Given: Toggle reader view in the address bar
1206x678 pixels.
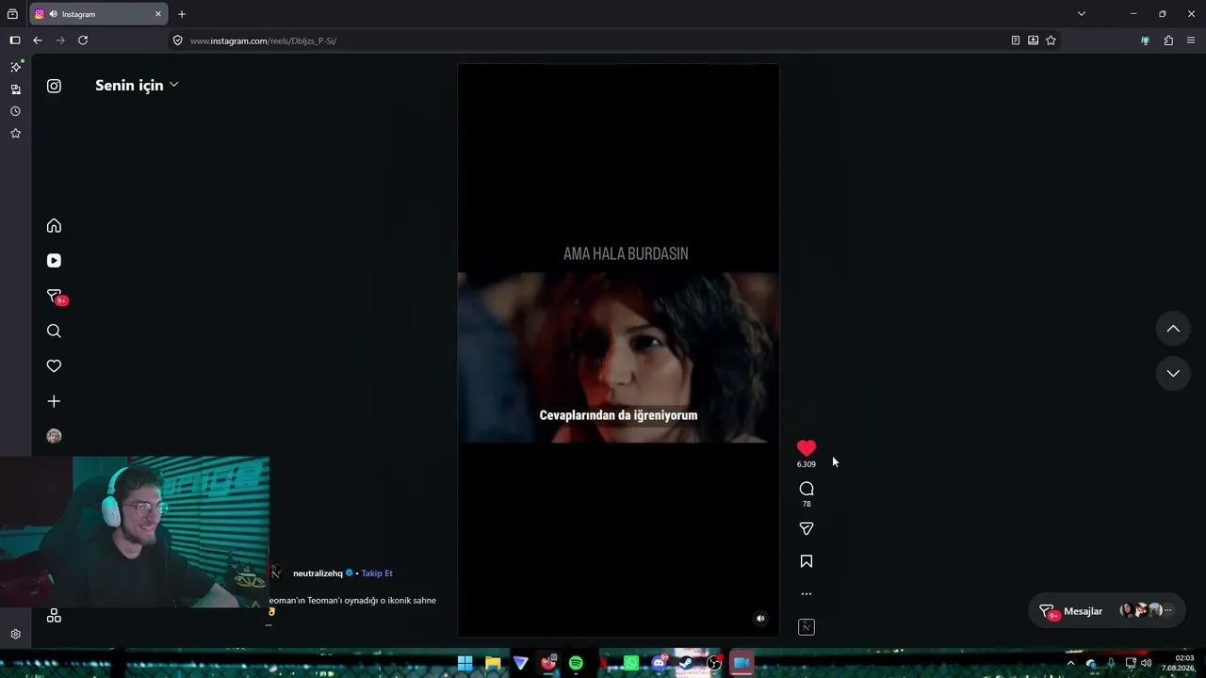Looking at the screenshot, I should pos(1016,40).
